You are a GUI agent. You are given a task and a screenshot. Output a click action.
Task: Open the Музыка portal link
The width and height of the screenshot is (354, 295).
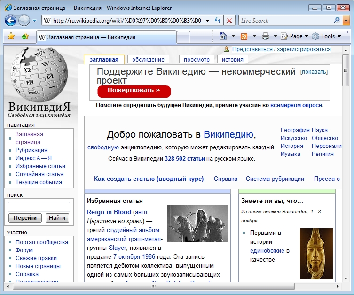click(291, 154)
